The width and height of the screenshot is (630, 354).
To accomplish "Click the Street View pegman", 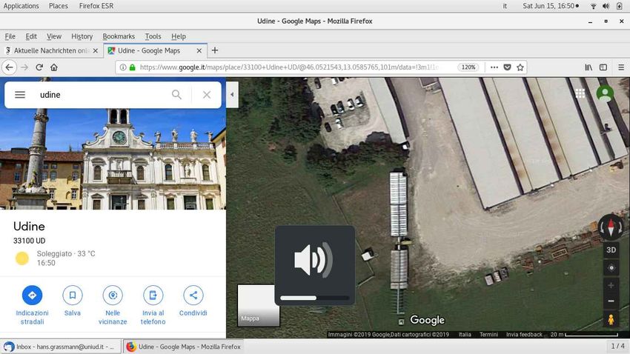I will pyautogui.click(x=611, y=319).
